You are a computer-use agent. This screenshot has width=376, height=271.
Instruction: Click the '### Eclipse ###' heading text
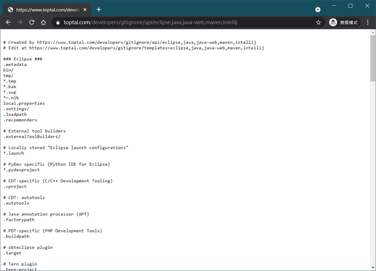click(23, 59)
